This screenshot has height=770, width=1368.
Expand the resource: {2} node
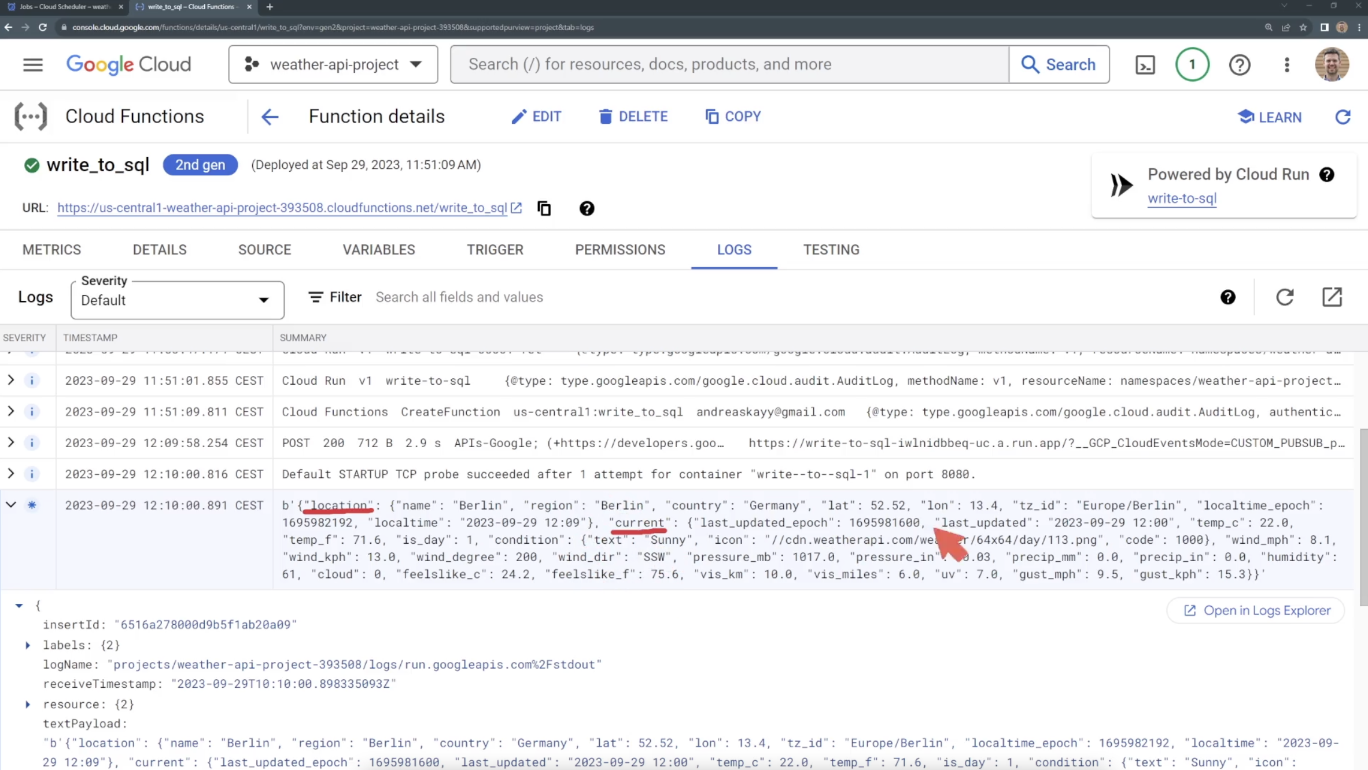[x=28, y=705]
